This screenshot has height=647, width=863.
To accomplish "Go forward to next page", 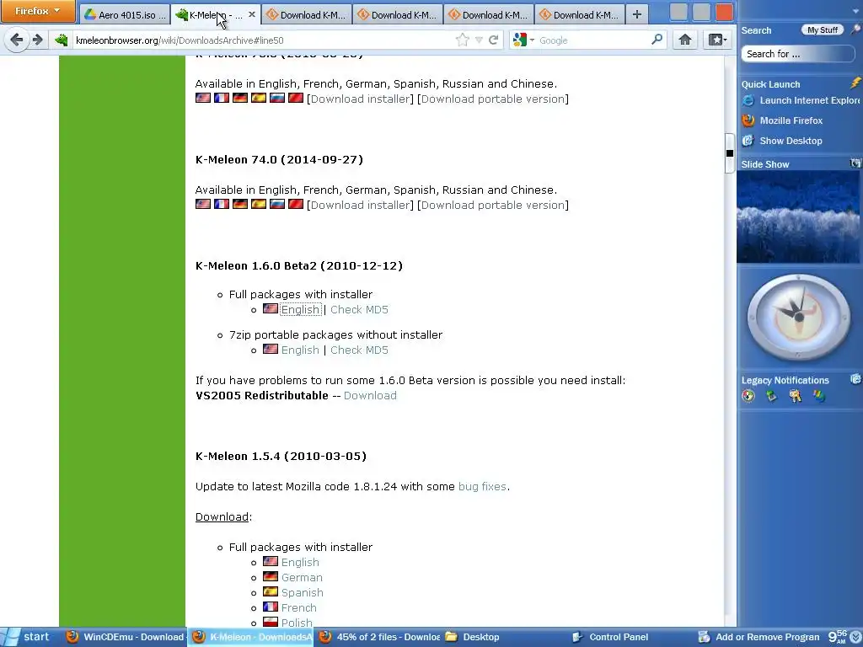I will [37, 40].
